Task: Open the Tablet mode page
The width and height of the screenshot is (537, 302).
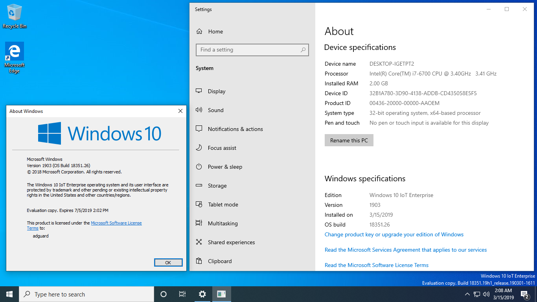Action: (x=252, y=204)
